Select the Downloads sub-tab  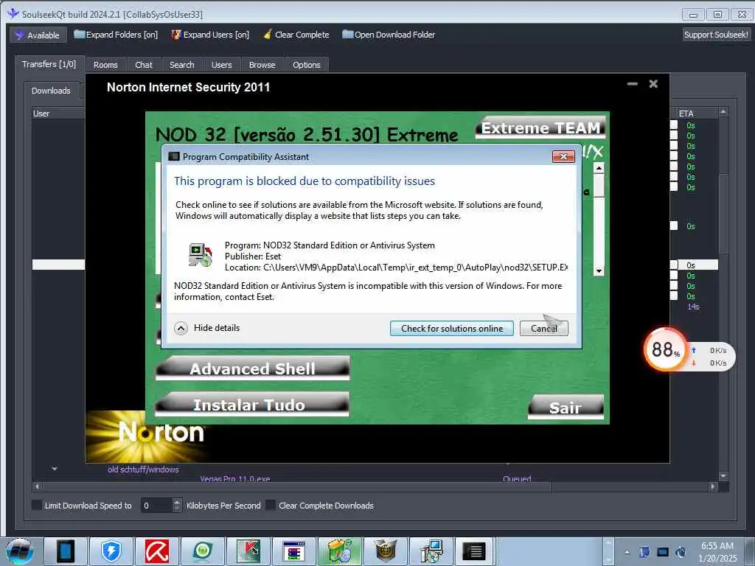point(51,91)
